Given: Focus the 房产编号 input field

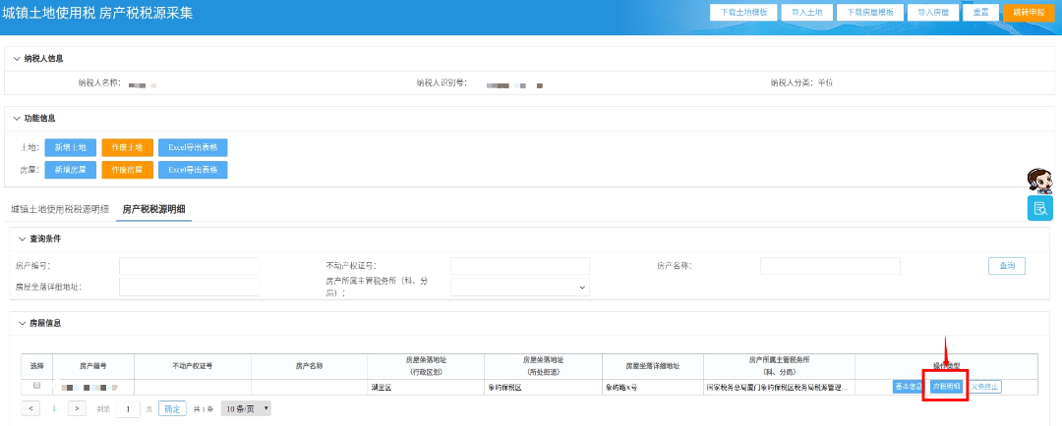Looking at the screenshot, I should (x=189, y=266).
